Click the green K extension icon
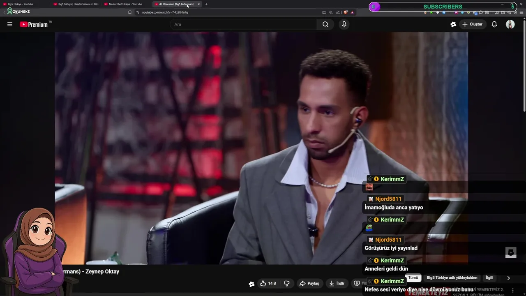 tap(431, 12)
